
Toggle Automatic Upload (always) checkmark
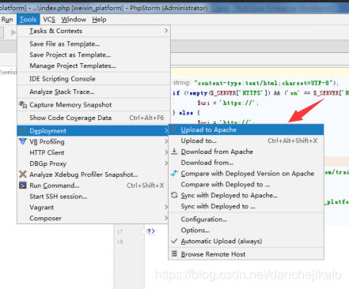point(174,241)
